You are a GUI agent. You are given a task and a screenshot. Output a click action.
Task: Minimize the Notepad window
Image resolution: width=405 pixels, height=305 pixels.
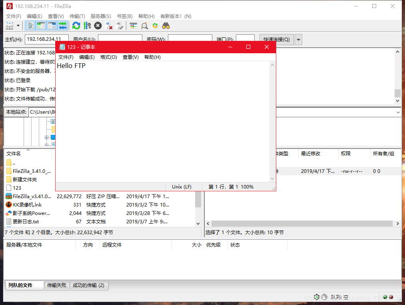coord(230,47)
